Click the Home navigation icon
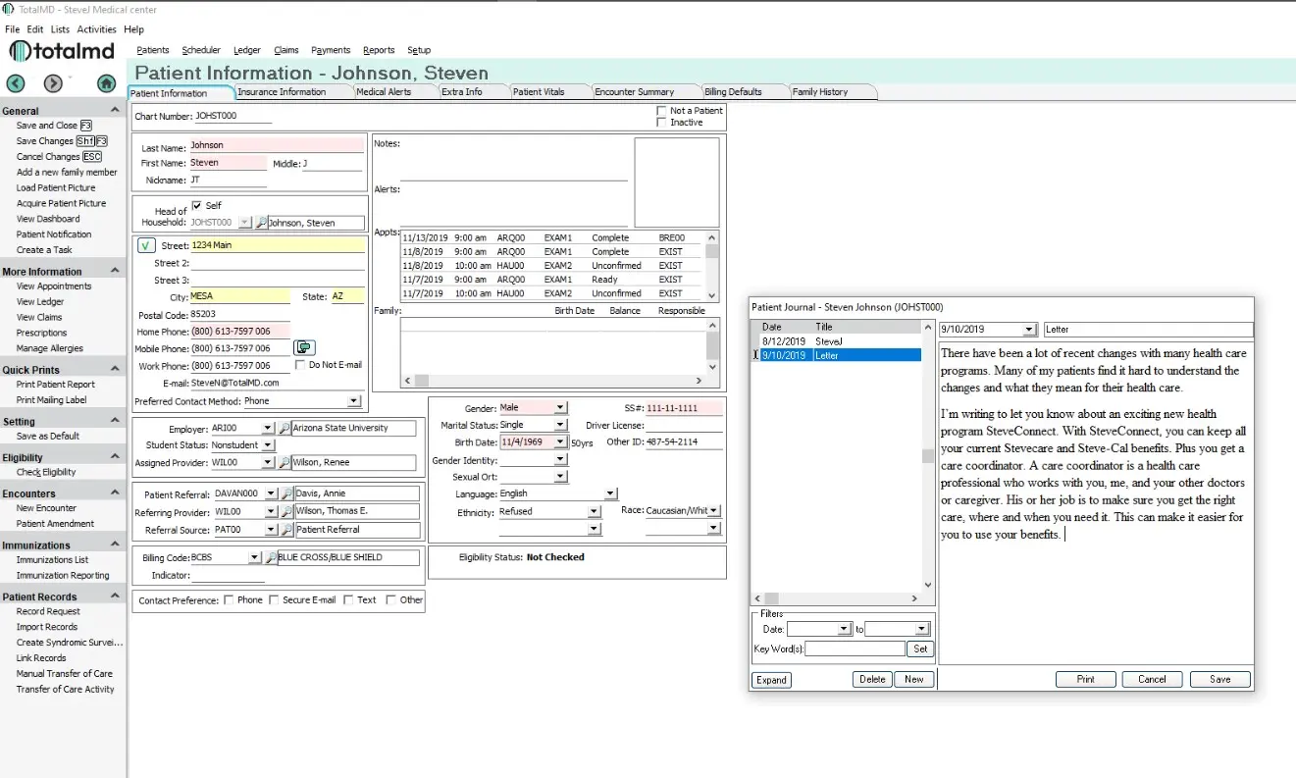 [x=106, y=84]
